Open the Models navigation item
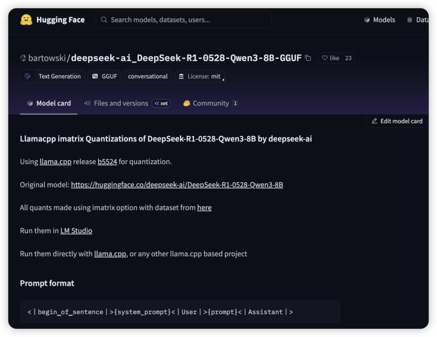Viewport: 437px width, 337px height. [x=379, y=20]
